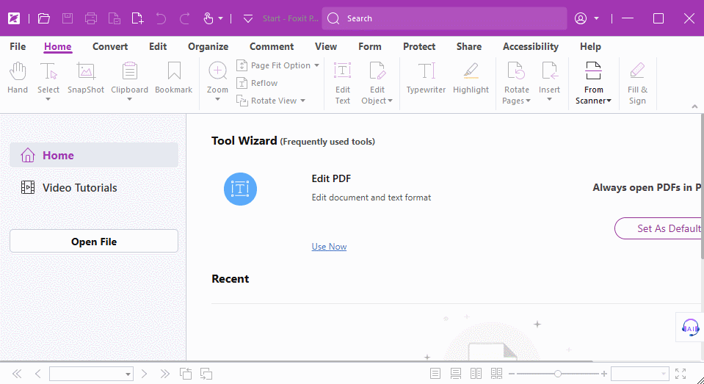
Task: Switch to continuous page view icon
Action: (x=456, y=374)
